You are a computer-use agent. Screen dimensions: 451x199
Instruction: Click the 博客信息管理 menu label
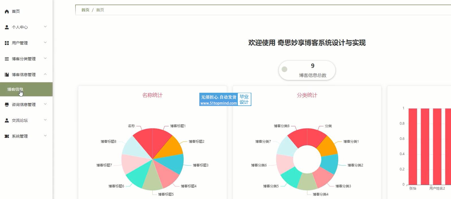[x=24, y=75]
